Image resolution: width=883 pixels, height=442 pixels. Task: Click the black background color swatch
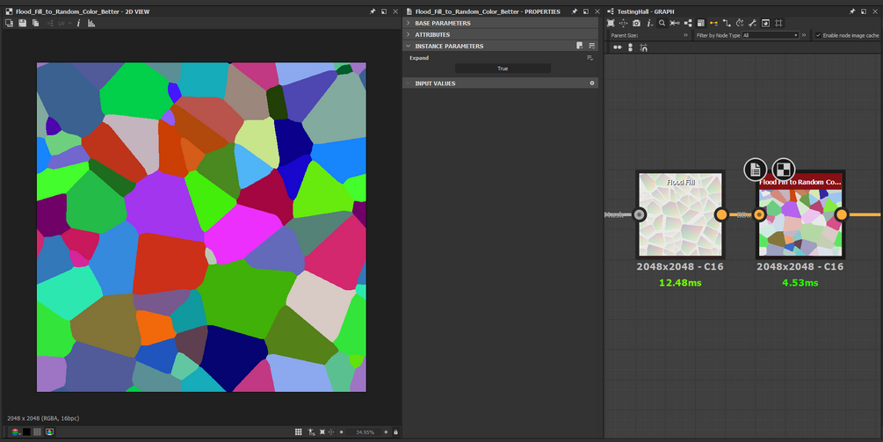[x=26, y=431]
